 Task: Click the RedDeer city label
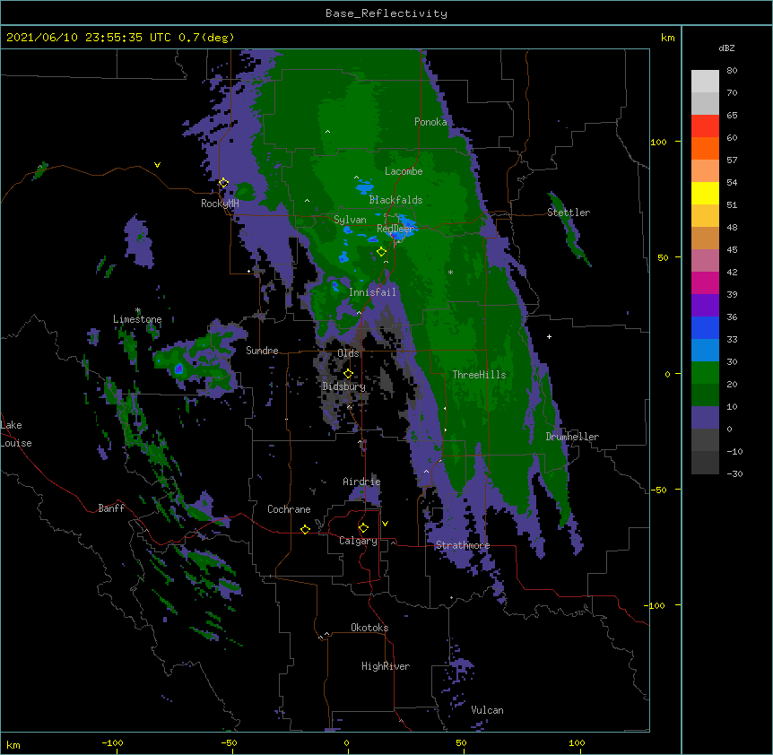pos(395,229)
